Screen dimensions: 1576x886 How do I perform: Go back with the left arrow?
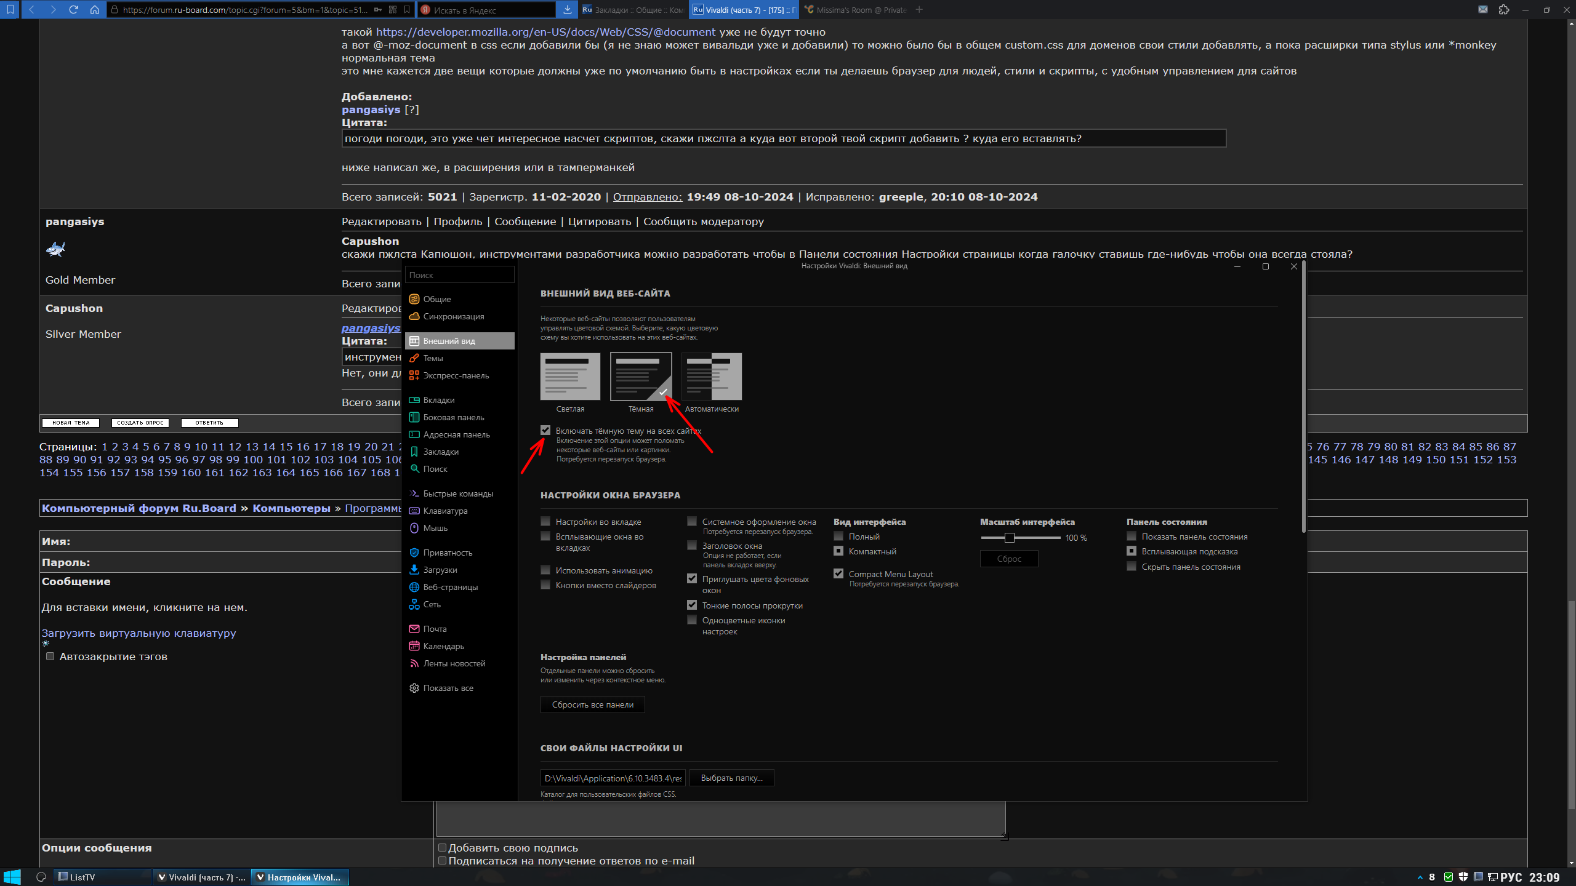click(32, 9)
